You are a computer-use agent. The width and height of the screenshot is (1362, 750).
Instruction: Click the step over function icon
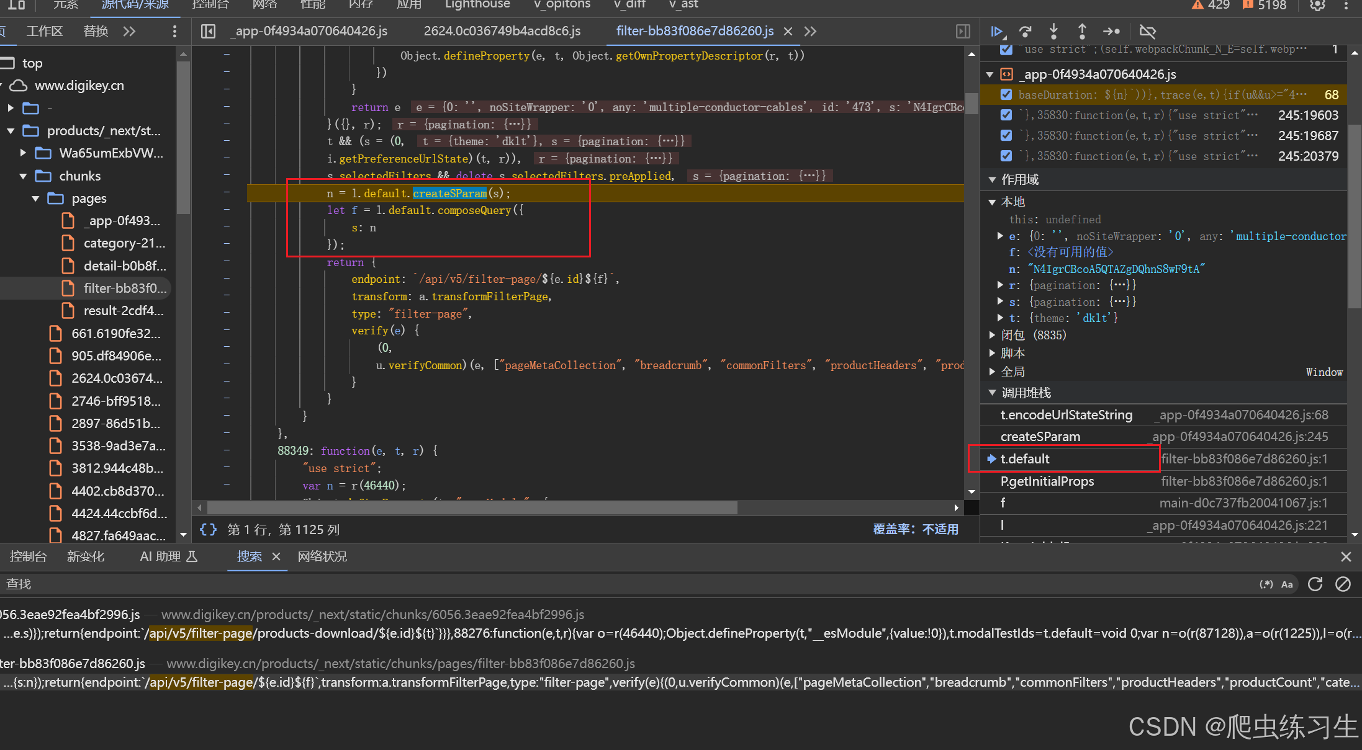click(x=1026, y=32)
